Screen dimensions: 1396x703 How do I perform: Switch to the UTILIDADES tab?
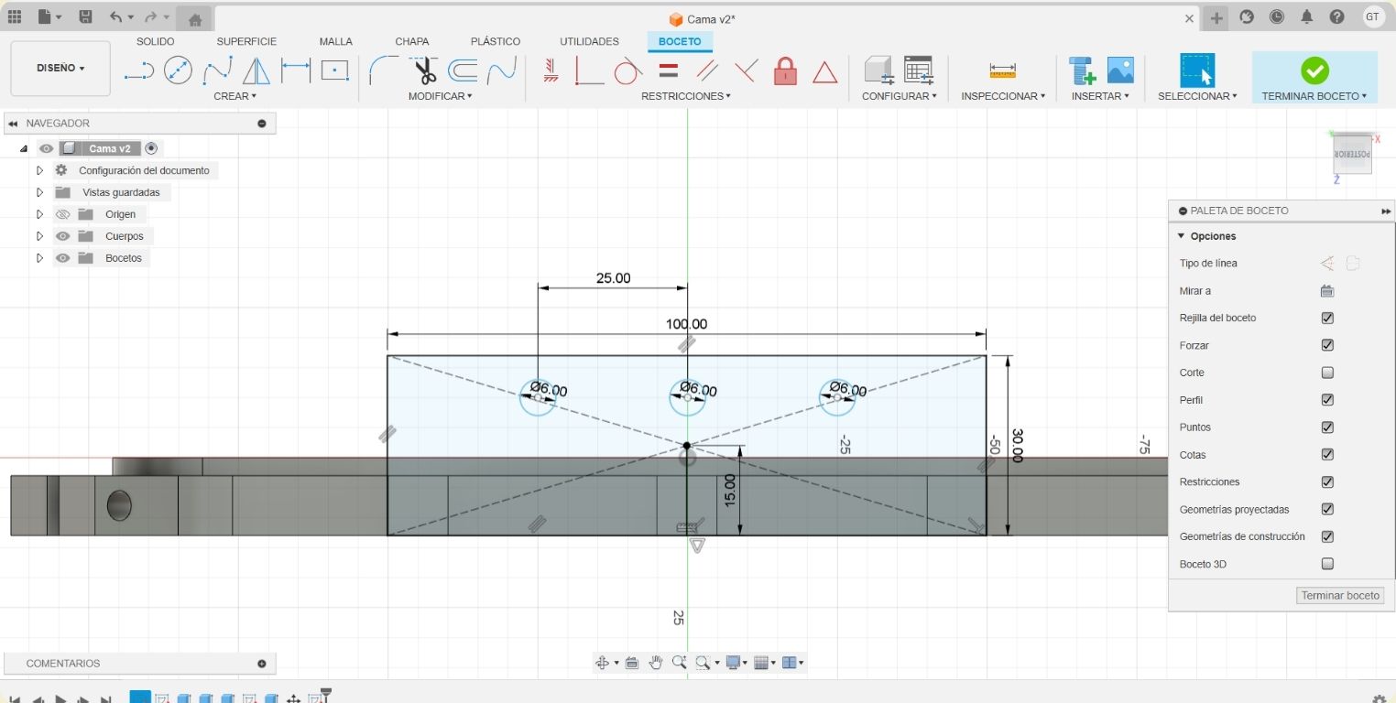pyautogui.click(x=589, y=41)
